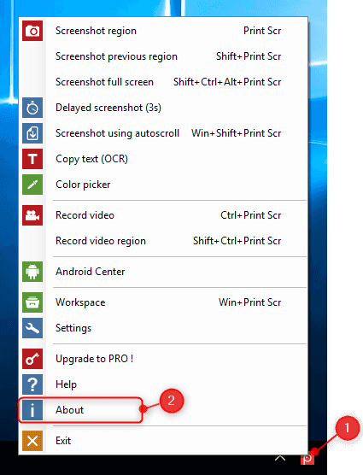Click the blue question mark Help icon
Screen dimensions: 363x475
32,384
